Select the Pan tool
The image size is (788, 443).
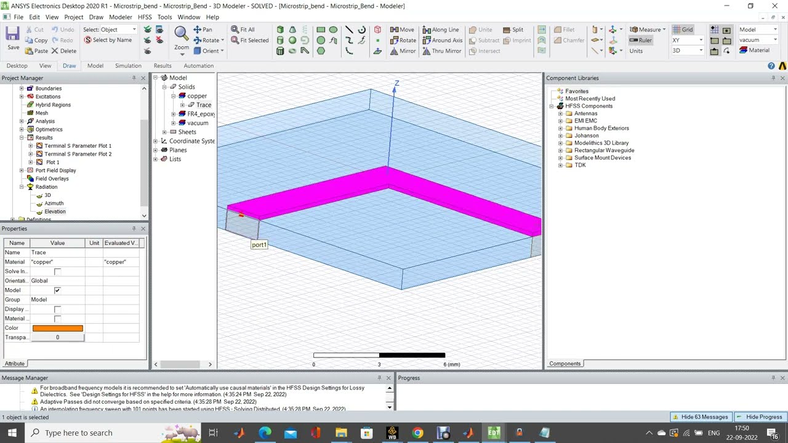pos(203,30)
